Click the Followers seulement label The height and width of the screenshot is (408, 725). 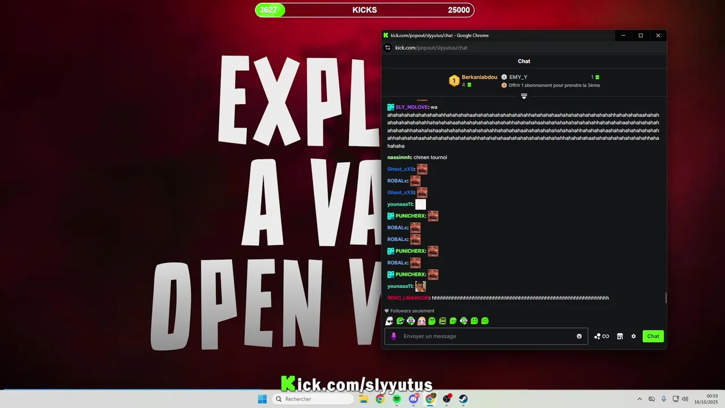412,311
